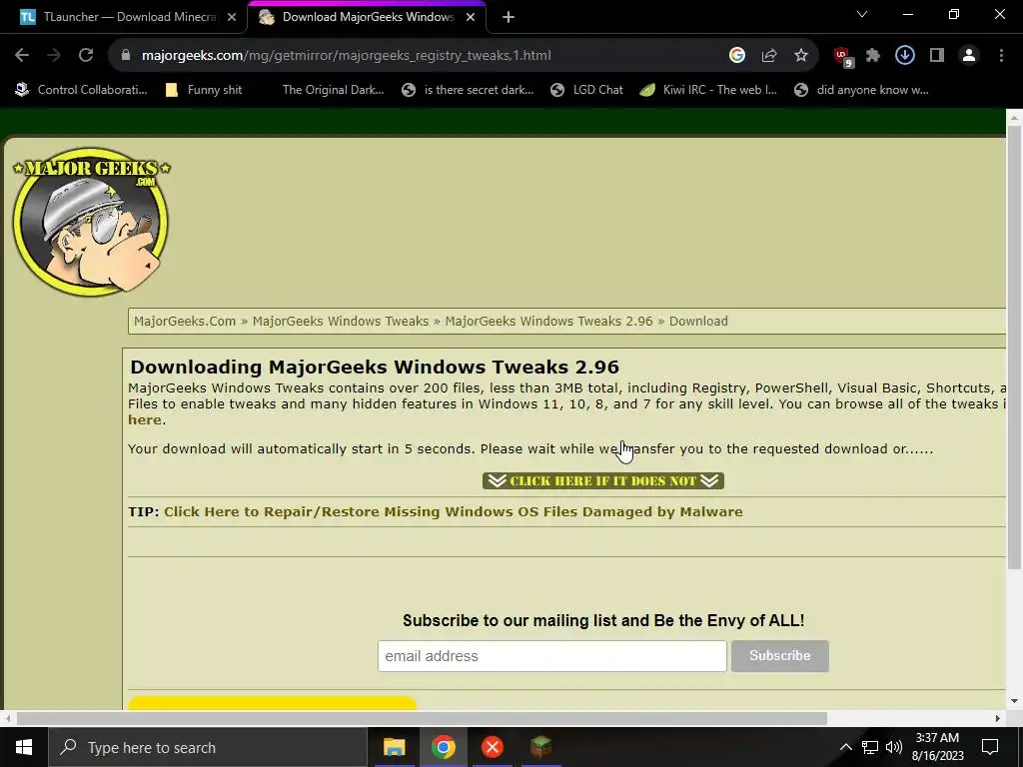This screenshot has height=767, width=1023.
Task: Close the TLauncher tab
Action: coord(232,17)
